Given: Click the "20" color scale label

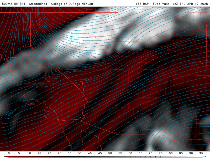Looking at the screenshot, I should pyautogui.click(x=49, y=153).
